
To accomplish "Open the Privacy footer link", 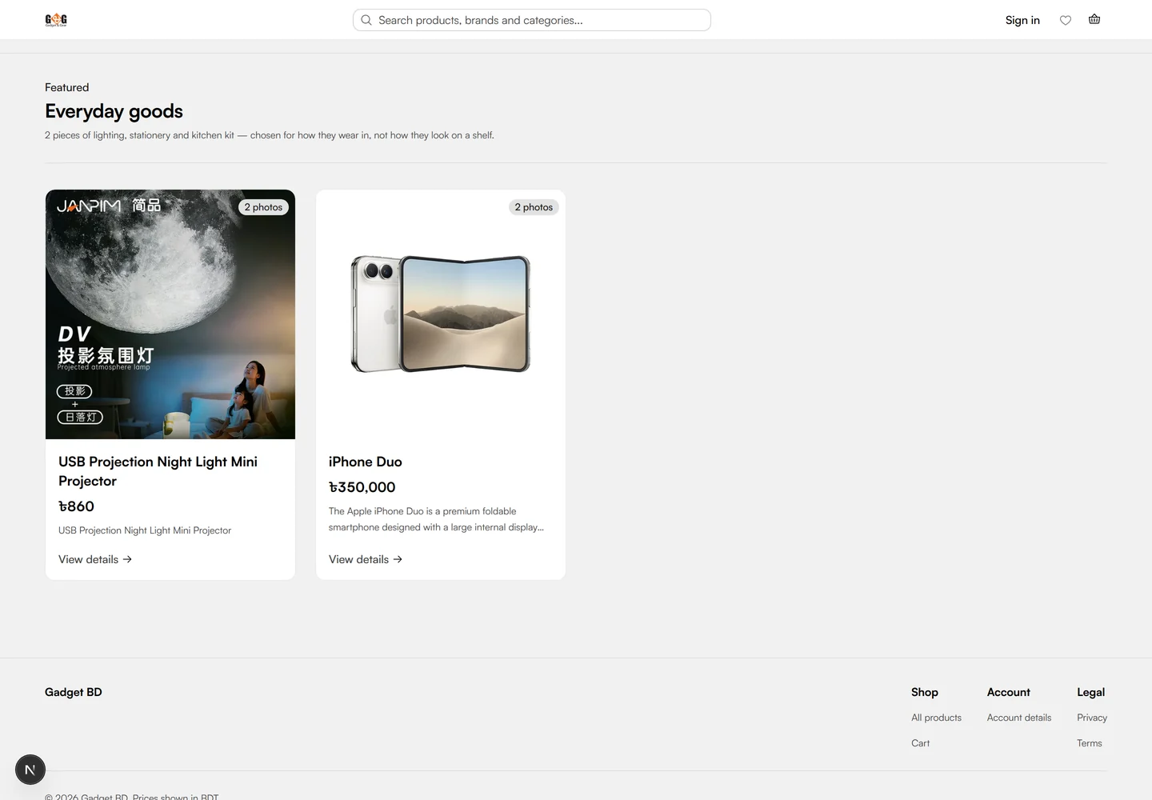I will point(1092,718).
